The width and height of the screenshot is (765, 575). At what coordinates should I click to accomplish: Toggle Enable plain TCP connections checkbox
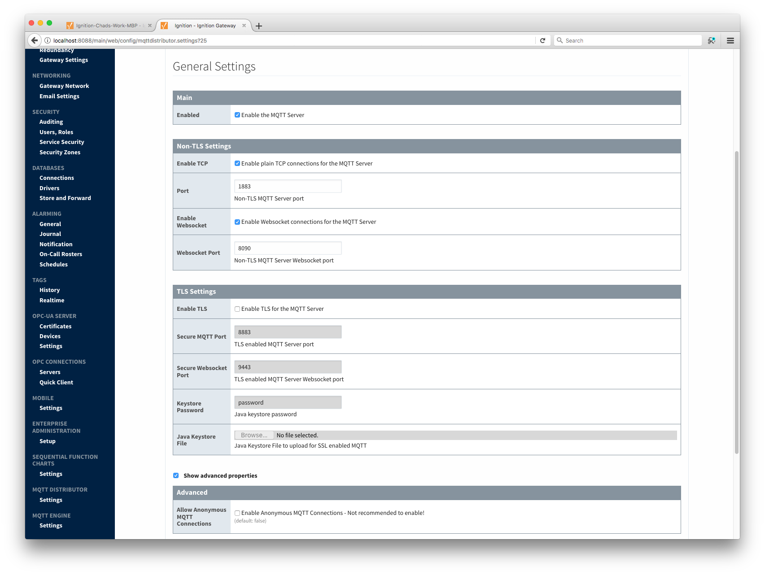click(x=237, y=163)
